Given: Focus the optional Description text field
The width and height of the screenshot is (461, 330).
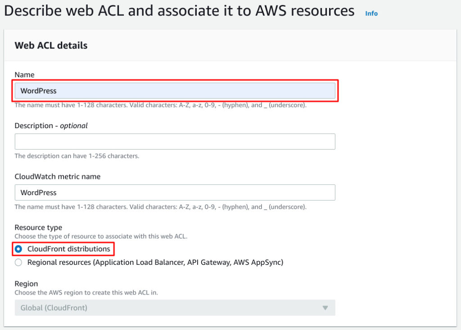Looking at the screenshot, I should [x=175, y=142].
